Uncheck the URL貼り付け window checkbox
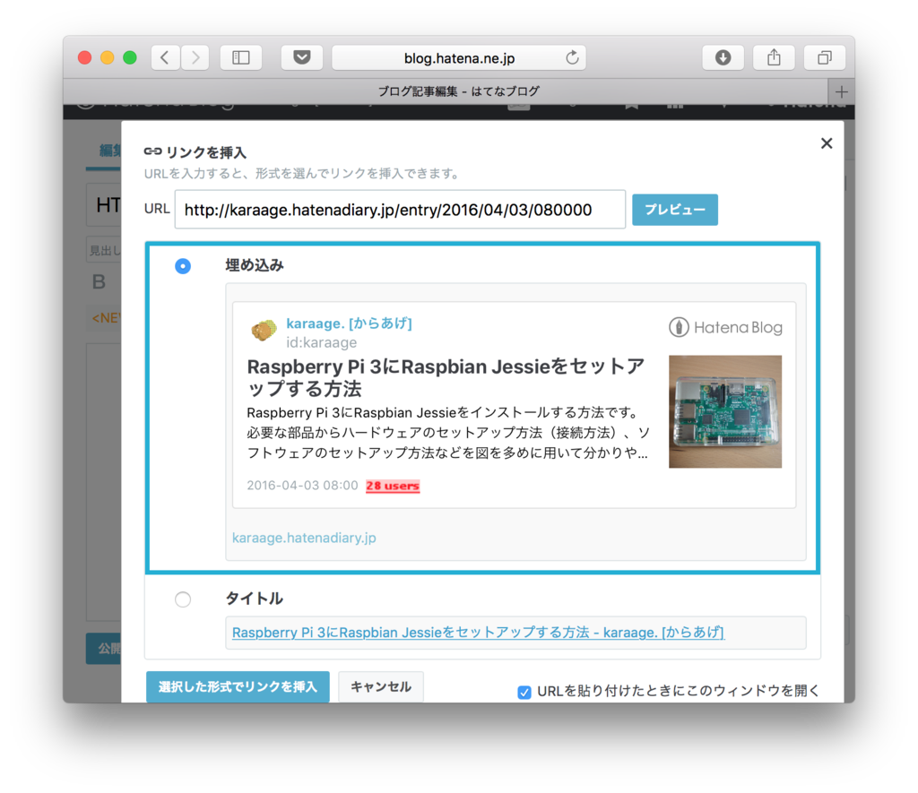The width and height of the screenshot is (918, 793). tap(523, 691)
